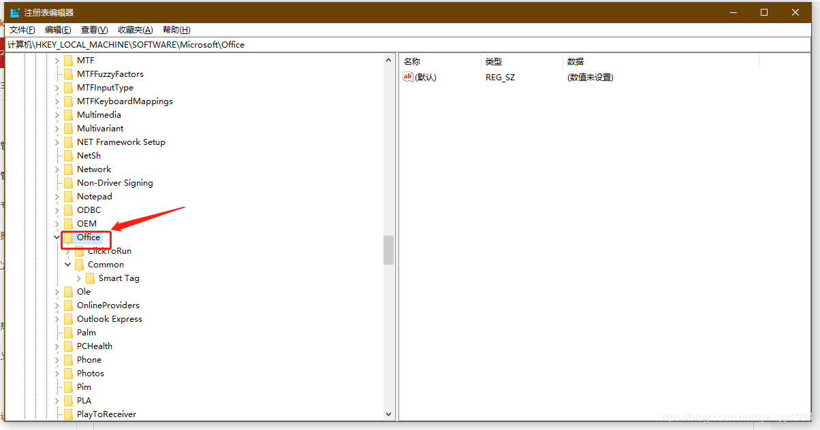820x430 pixels.
Task: Click the (默认) string value icon
Action: click(408, 77)
